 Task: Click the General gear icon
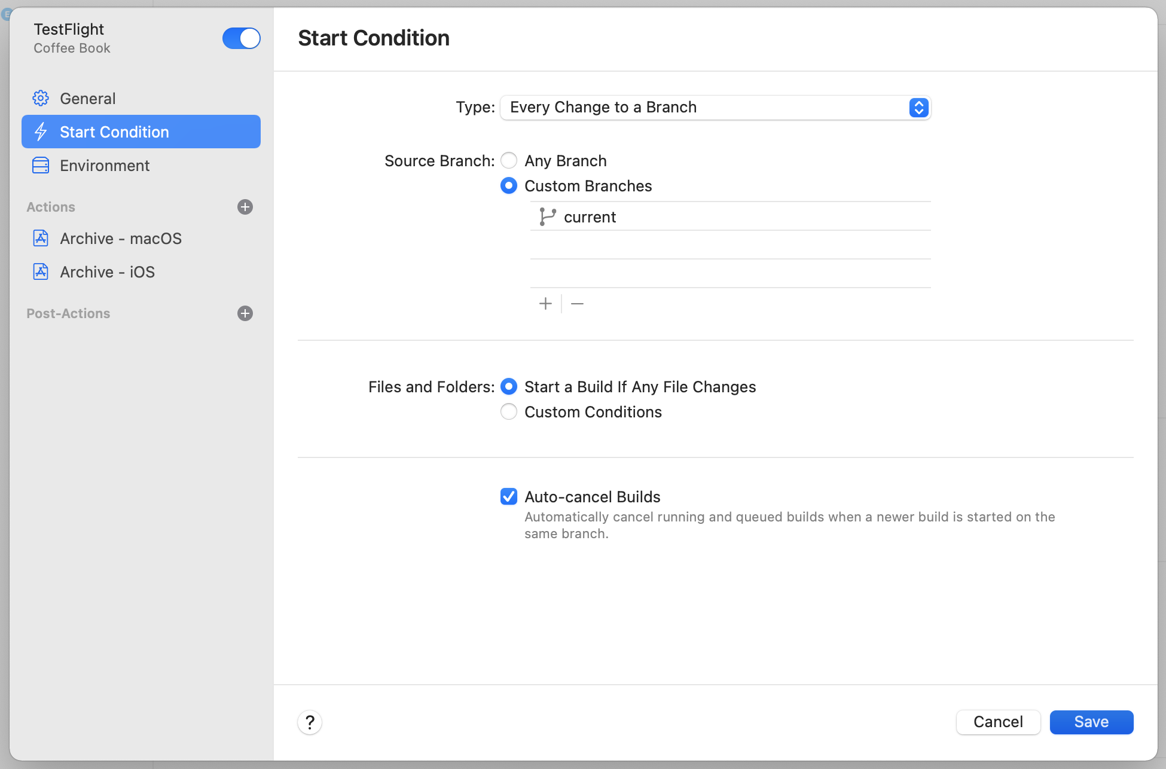tap(41, 98)
